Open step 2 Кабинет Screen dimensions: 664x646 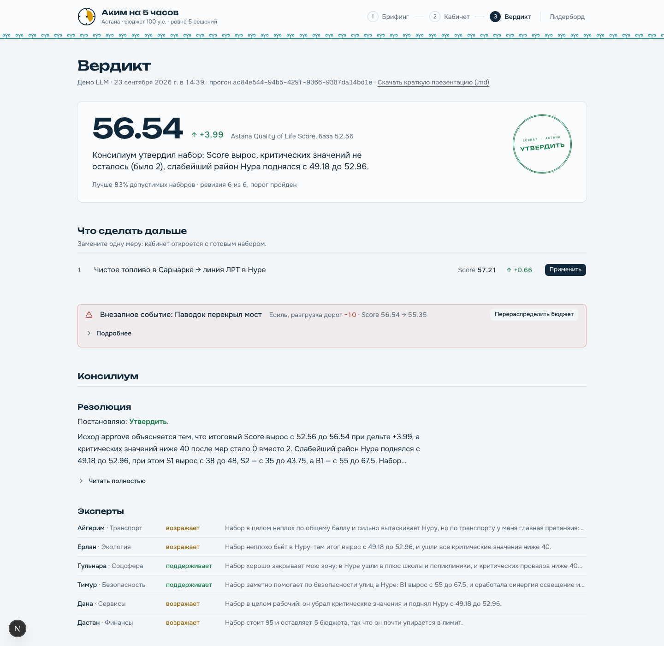coord(450,17)
